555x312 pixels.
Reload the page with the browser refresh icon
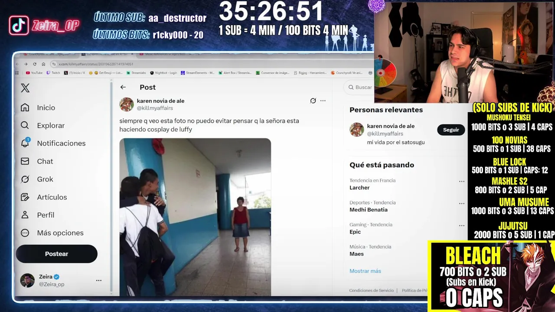35,64
